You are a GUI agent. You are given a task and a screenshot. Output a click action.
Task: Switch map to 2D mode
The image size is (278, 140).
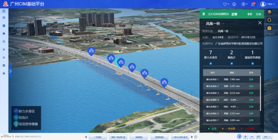258,137
